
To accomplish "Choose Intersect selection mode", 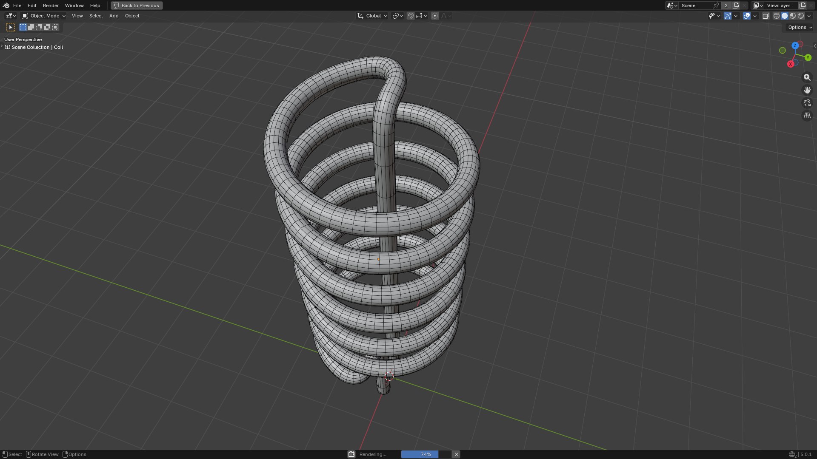I will pyautogui.click(x=55, y=27).
